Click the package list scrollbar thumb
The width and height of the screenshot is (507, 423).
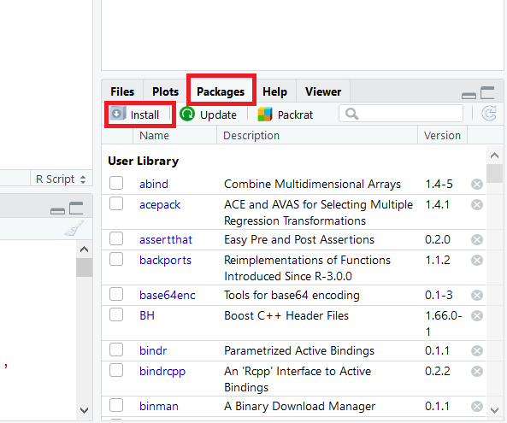coord(494,173)
